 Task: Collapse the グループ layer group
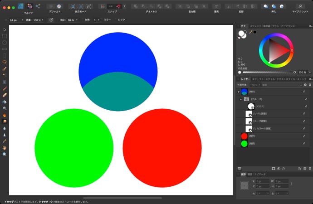(x=241, y=98)
